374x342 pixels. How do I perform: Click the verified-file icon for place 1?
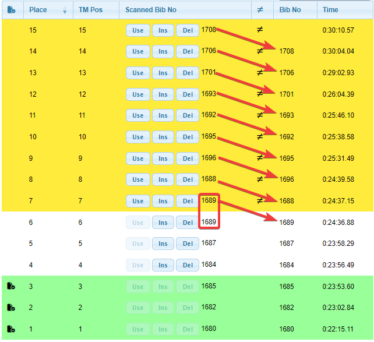pos(10,329)
